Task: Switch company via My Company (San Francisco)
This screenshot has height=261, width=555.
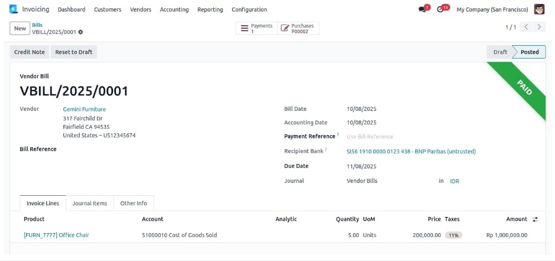Action: (492, 9)
